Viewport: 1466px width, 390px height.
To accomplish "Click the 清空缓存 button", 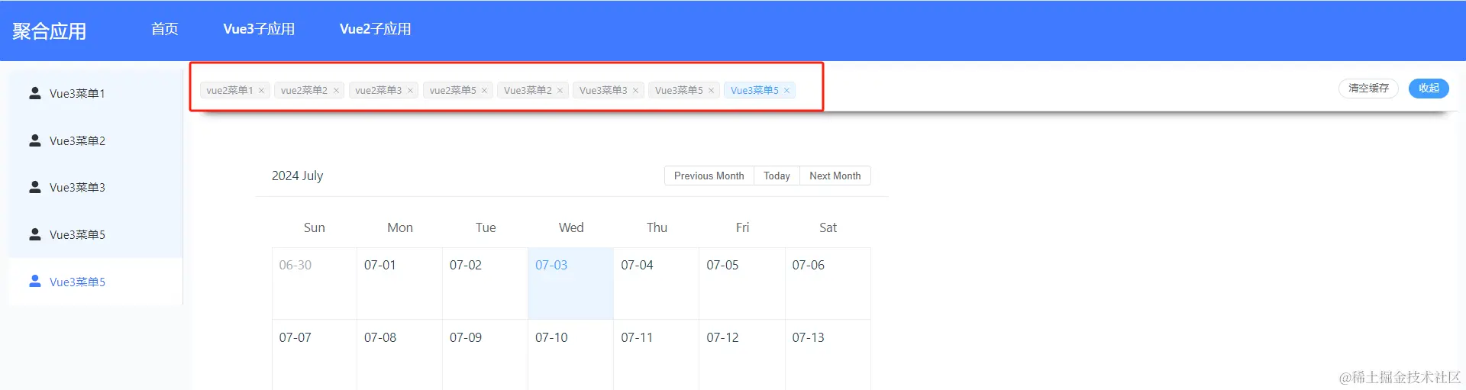I will click(1368, 89).
